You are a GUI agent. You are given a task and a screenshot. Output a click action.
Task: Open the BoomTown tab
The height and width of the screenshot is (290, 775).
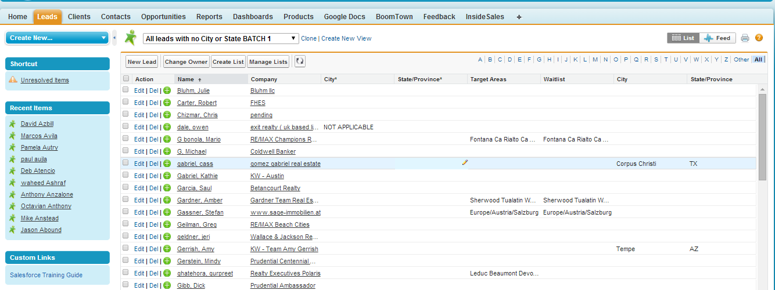(394, 17)
